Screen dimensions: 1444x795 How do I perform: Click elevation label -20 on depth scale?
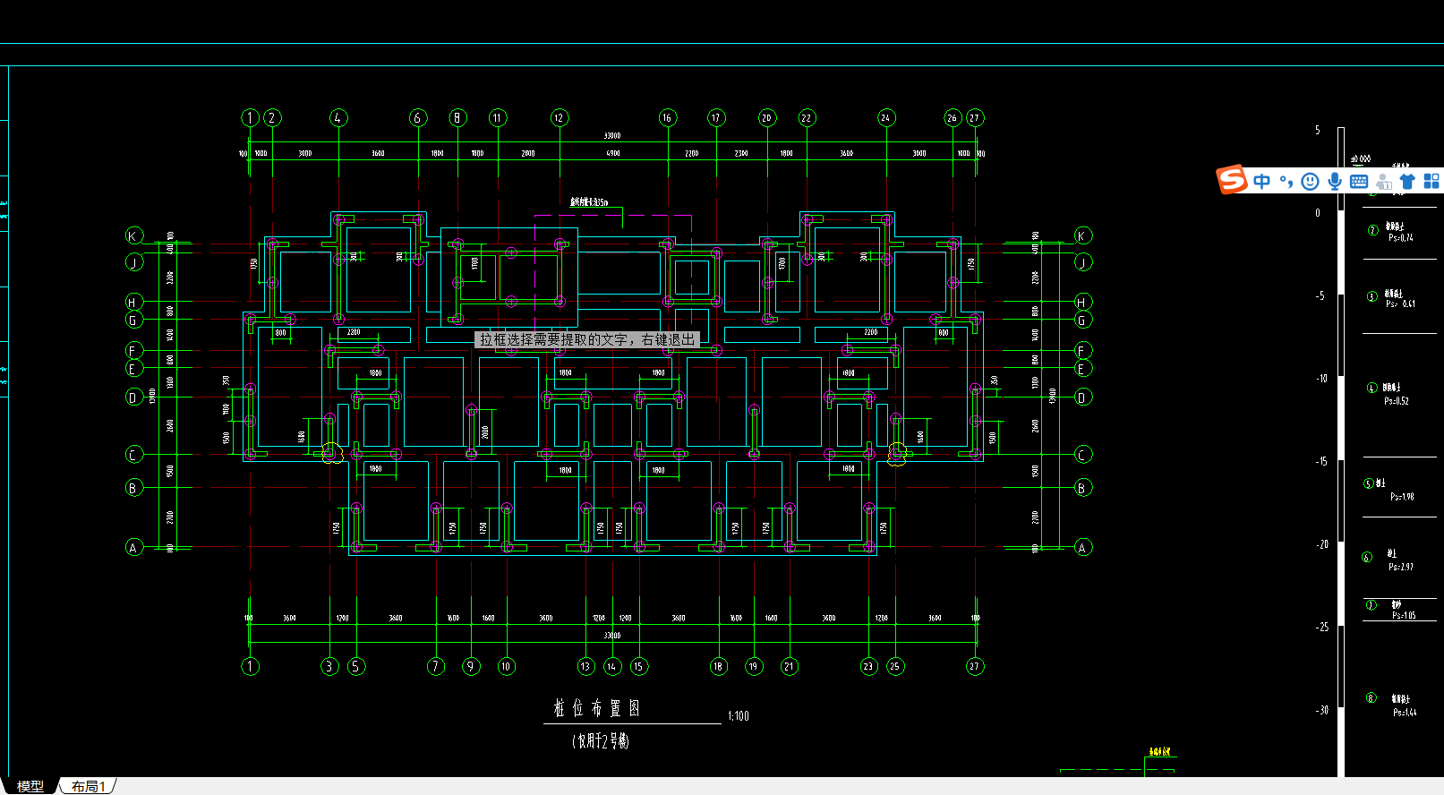1322,544
